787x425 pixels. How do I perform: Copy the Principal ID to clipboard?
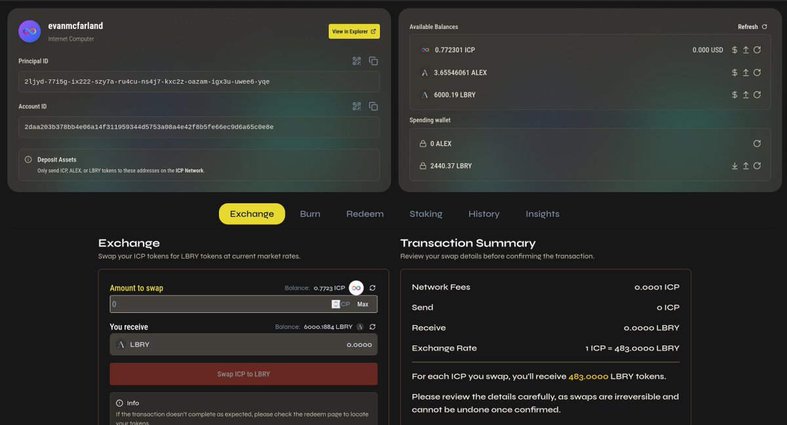(373, 61)
